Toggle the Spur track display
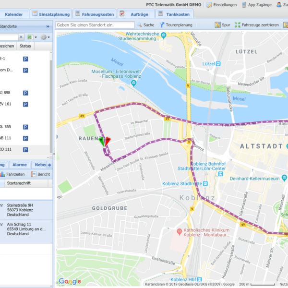 coord(222,24)
